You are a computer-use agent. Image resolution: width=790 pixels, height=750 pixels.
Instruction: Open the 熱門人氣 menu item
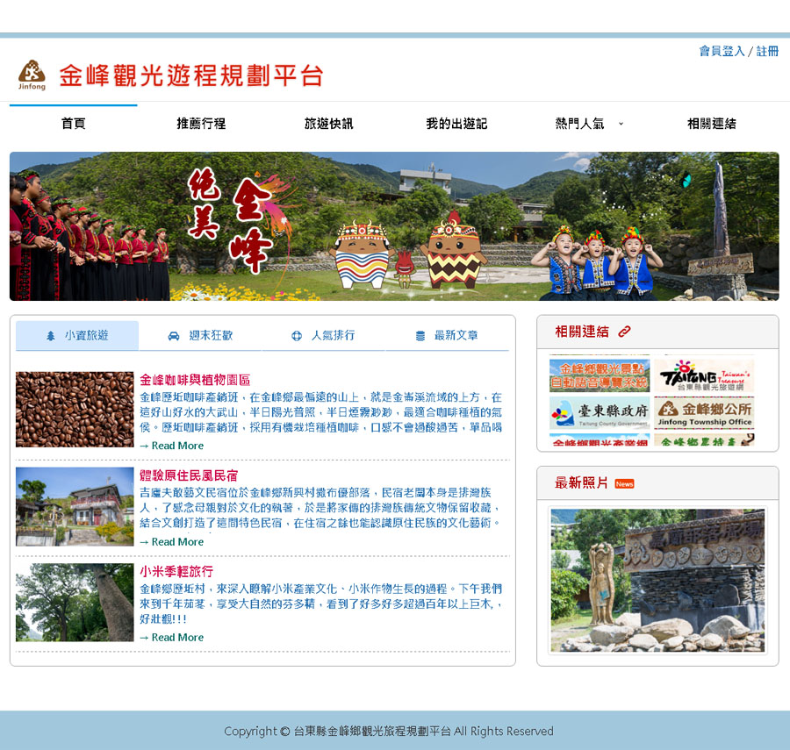(579, 124)
